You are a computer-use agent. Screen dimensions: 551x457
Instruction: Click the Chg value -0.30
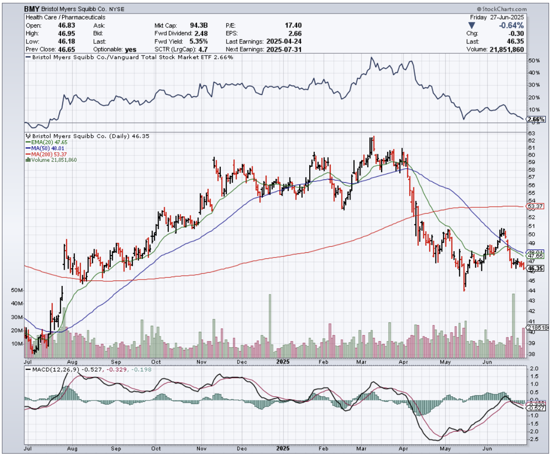tap(515, 33)
